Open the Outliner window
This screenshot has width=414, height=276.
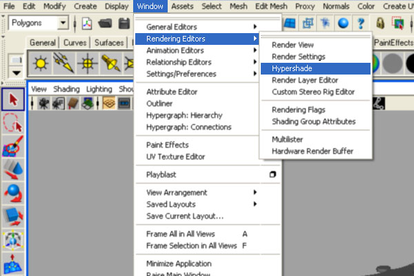[x=197, y=103]
